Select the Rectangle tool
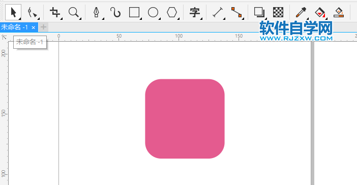Screen dimensions: 357x185 click(x=134, y=12)
